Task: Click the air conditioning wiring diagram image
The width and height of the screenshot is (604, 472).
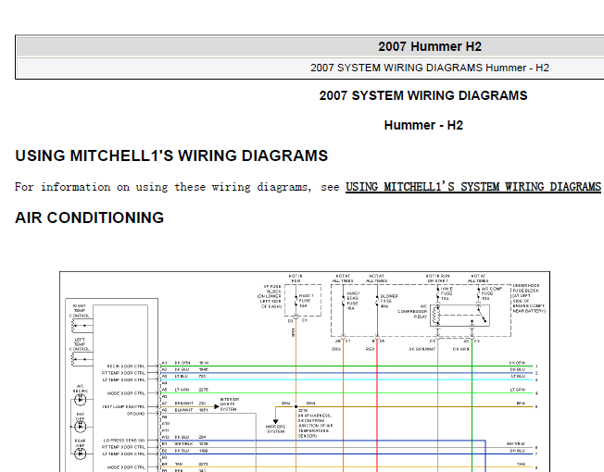Action: (305, 372)
